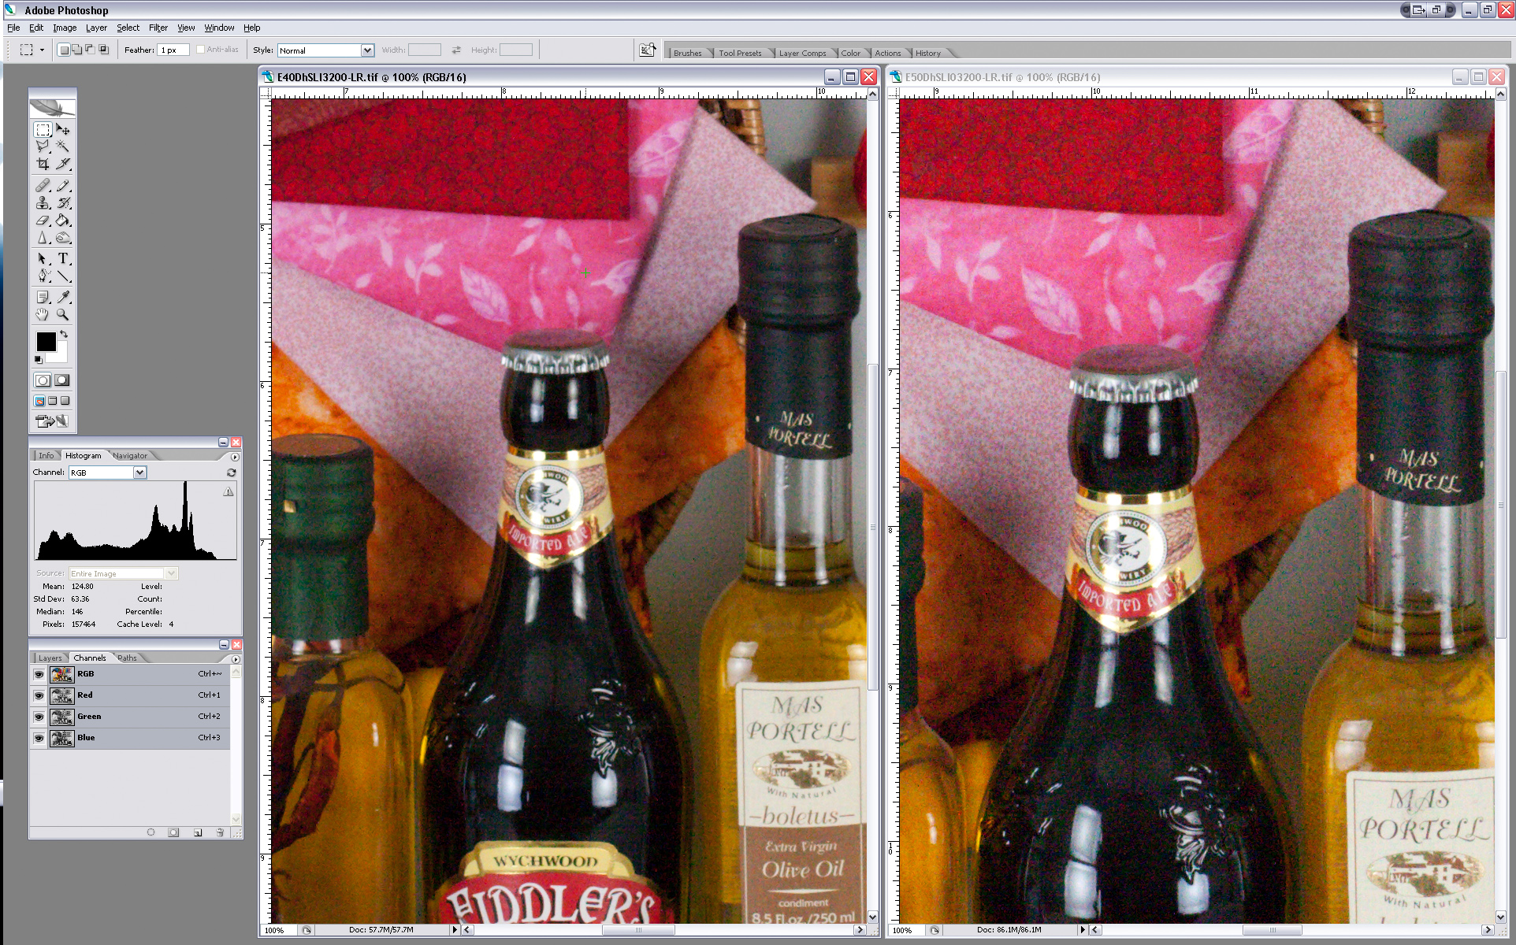Select the Clone Stamp tool
Screen dimensions: 1516x945
coord(43,203)
